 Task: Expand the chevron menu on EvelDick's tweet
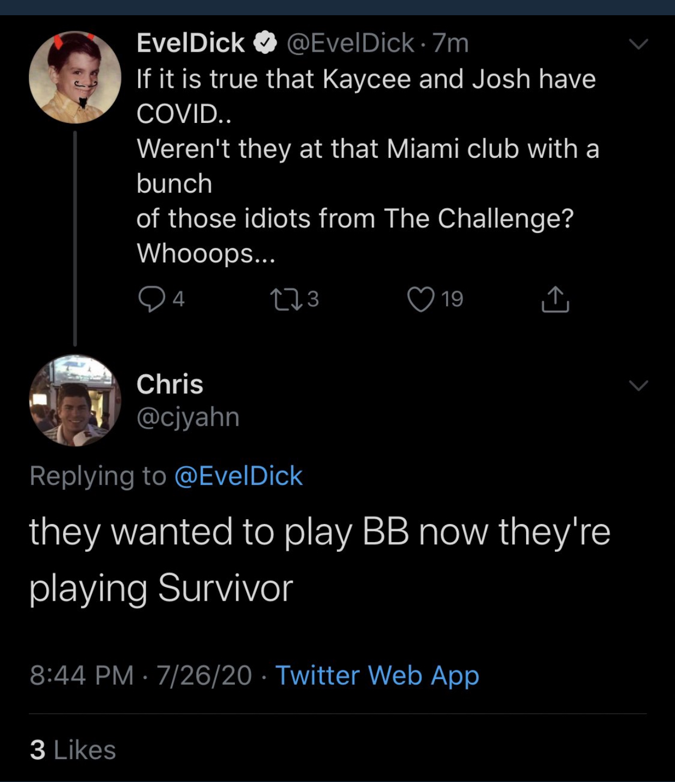pos(639,44)
